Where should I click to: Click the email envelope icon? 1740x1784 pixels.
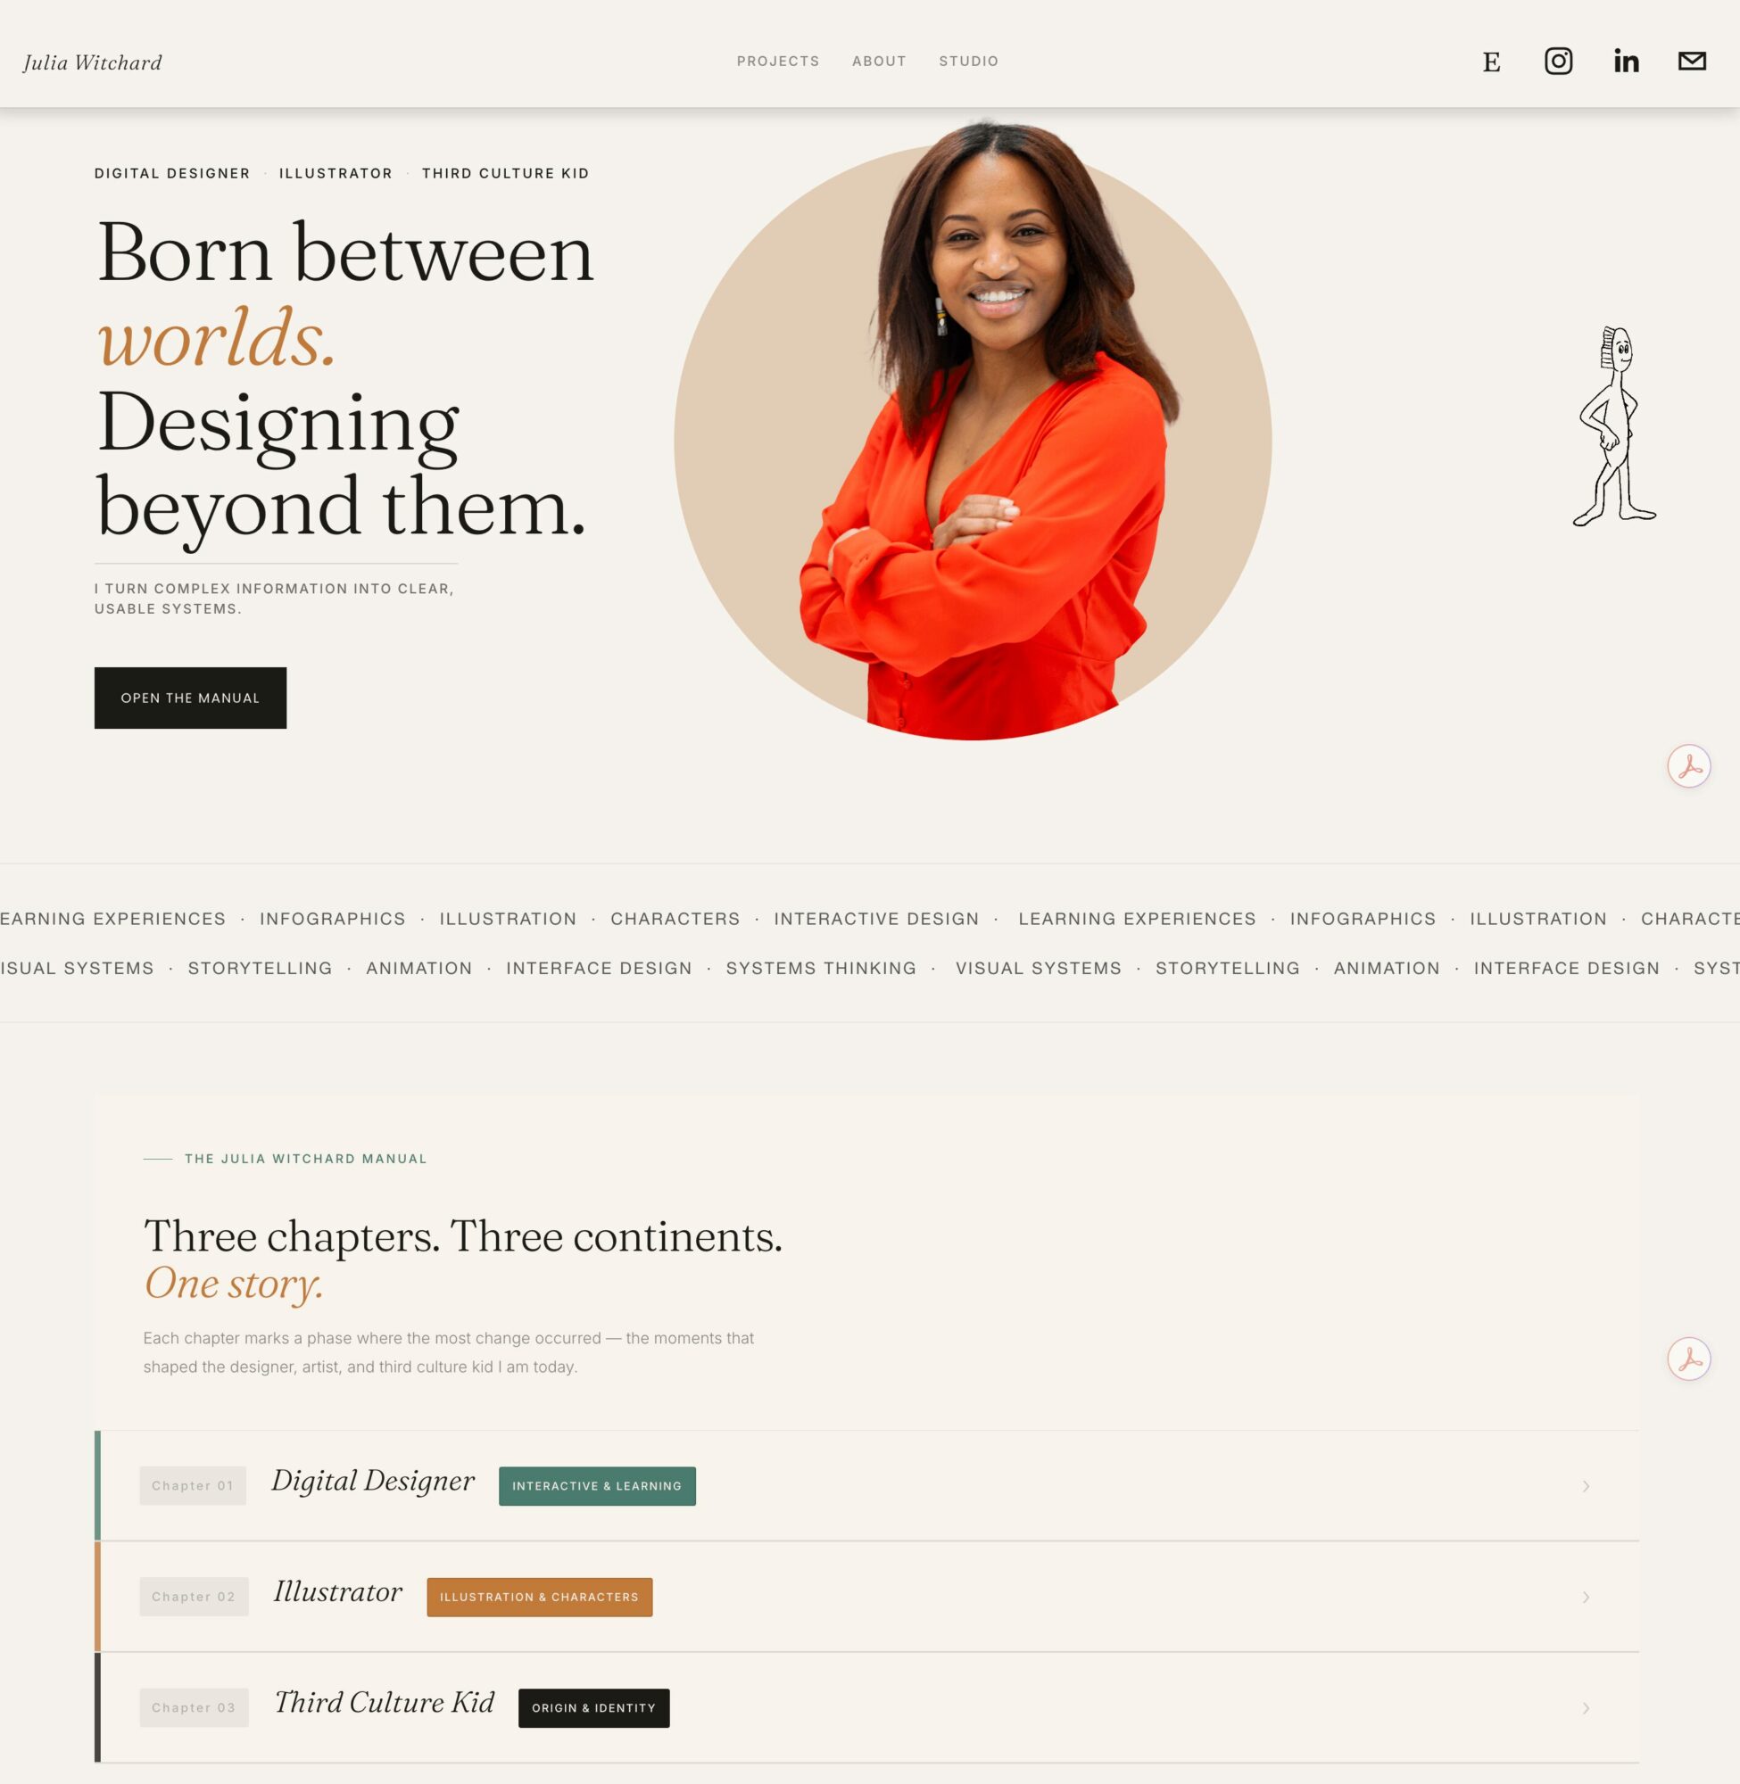coord(1693,62)
